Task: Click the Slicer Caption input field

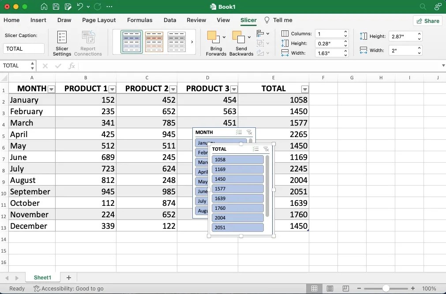Action: (23, 48)
